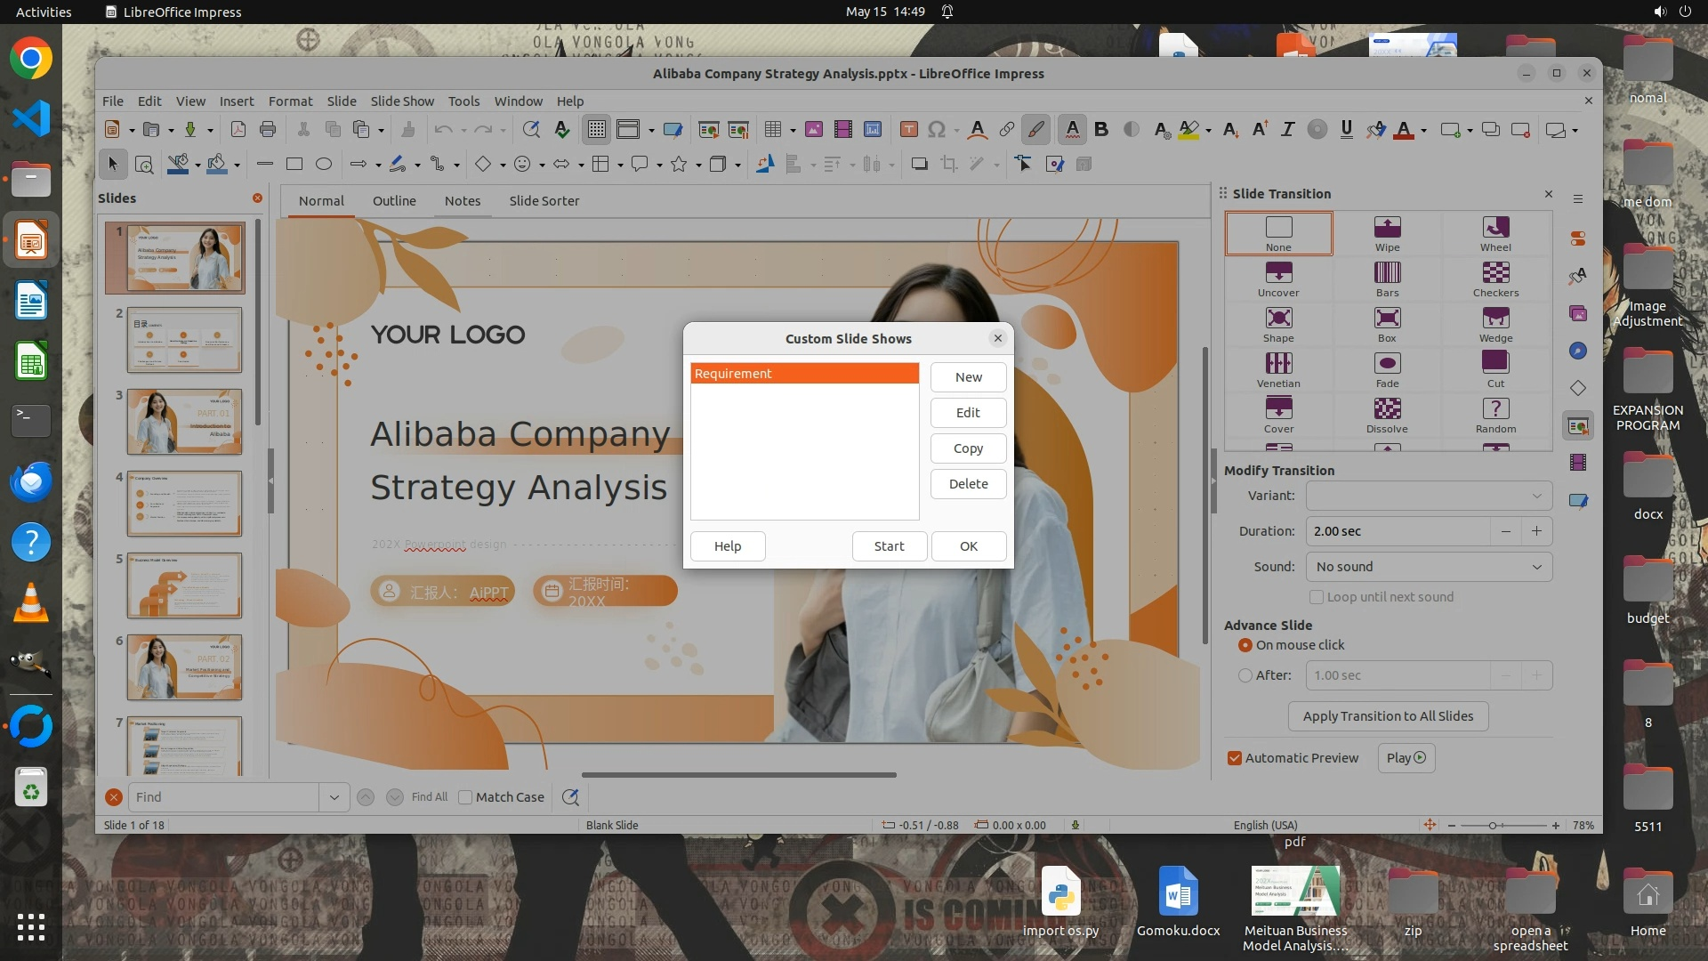Viewport: 1708px width, 961px height.
Task: Expand the Variant dropdown
Action: click(x=1429, y=496)
